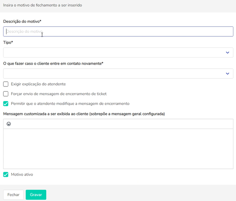The height and width of the screenshot is (201, 236).
Task: Click the 'Motivo ativo' label text
Action: 22,174
